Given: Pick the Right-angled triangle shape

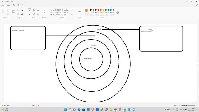Looking at the screenshot, I should coord(67,10).
